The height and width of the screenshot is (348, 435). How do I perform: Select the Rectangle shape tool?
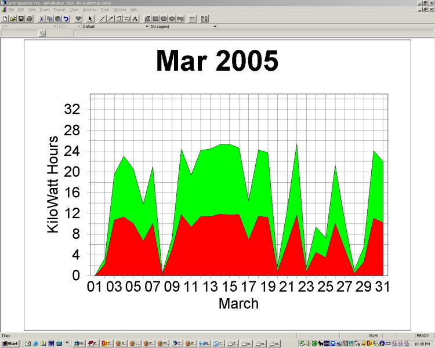(156, 19)
